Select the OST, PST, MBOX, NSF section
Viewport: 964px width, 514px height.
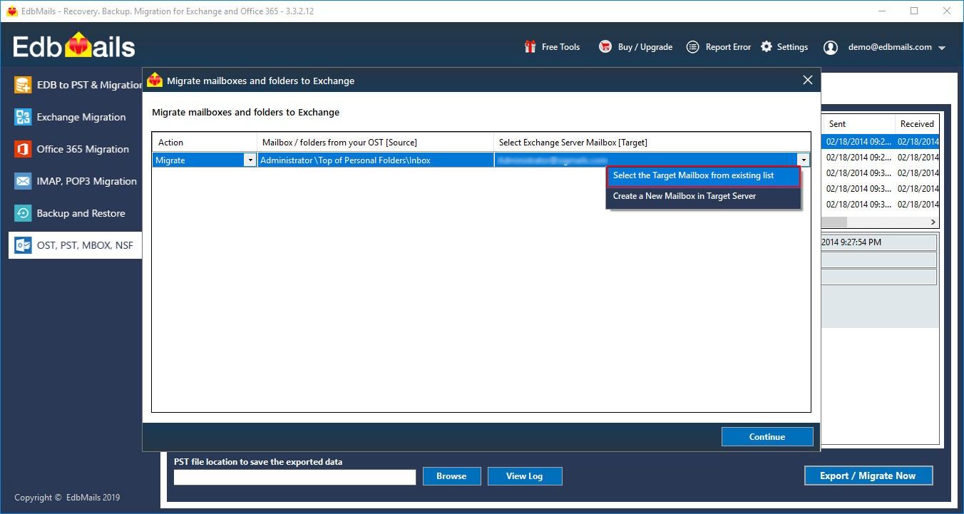pyautogui.click(x=76, y=245)
